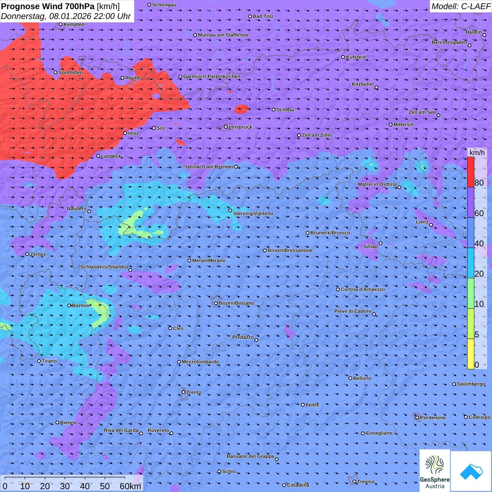Click the Landeck city marker
Screen dimensions: 492x492
pos(98,156)
